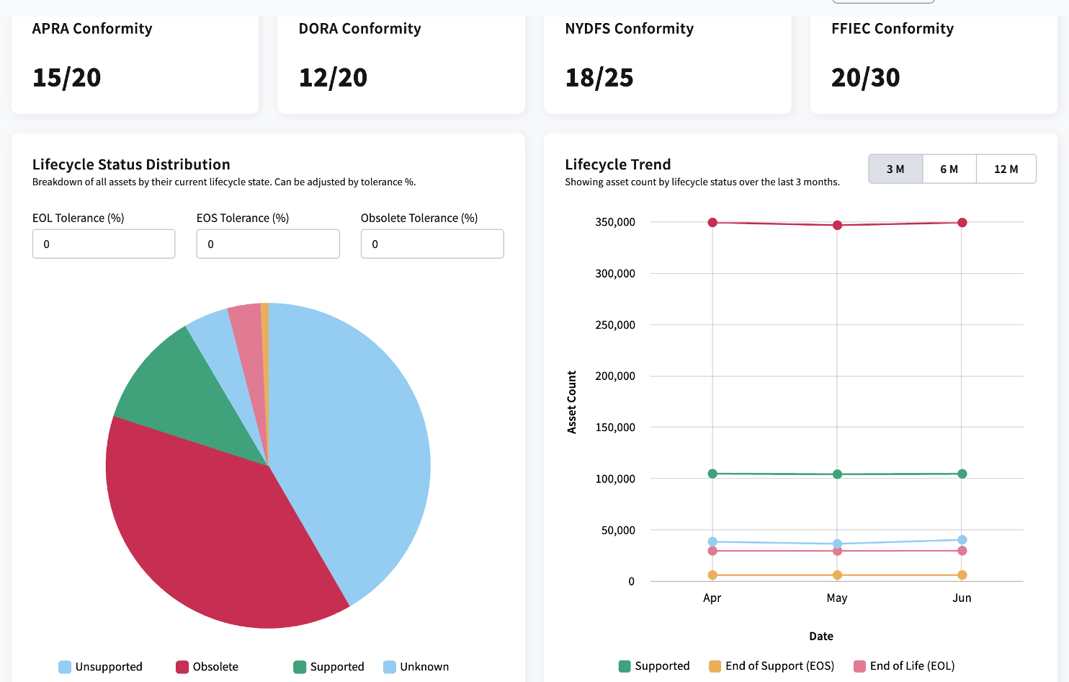This screenshot has width=1069, height=682.
Task: Click the 350,000 y-axis label
Action: click(x=615, y=222)
